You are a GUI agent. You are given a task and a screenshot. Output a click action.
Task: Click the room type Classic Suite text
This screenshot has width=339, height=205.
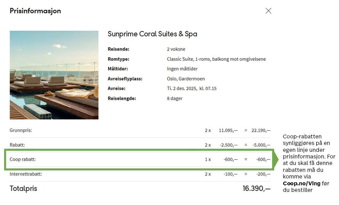216,59
